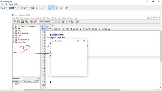162x91 pixels.
Task: Send the snip via the envelope icon
Action: pos(42,8)
